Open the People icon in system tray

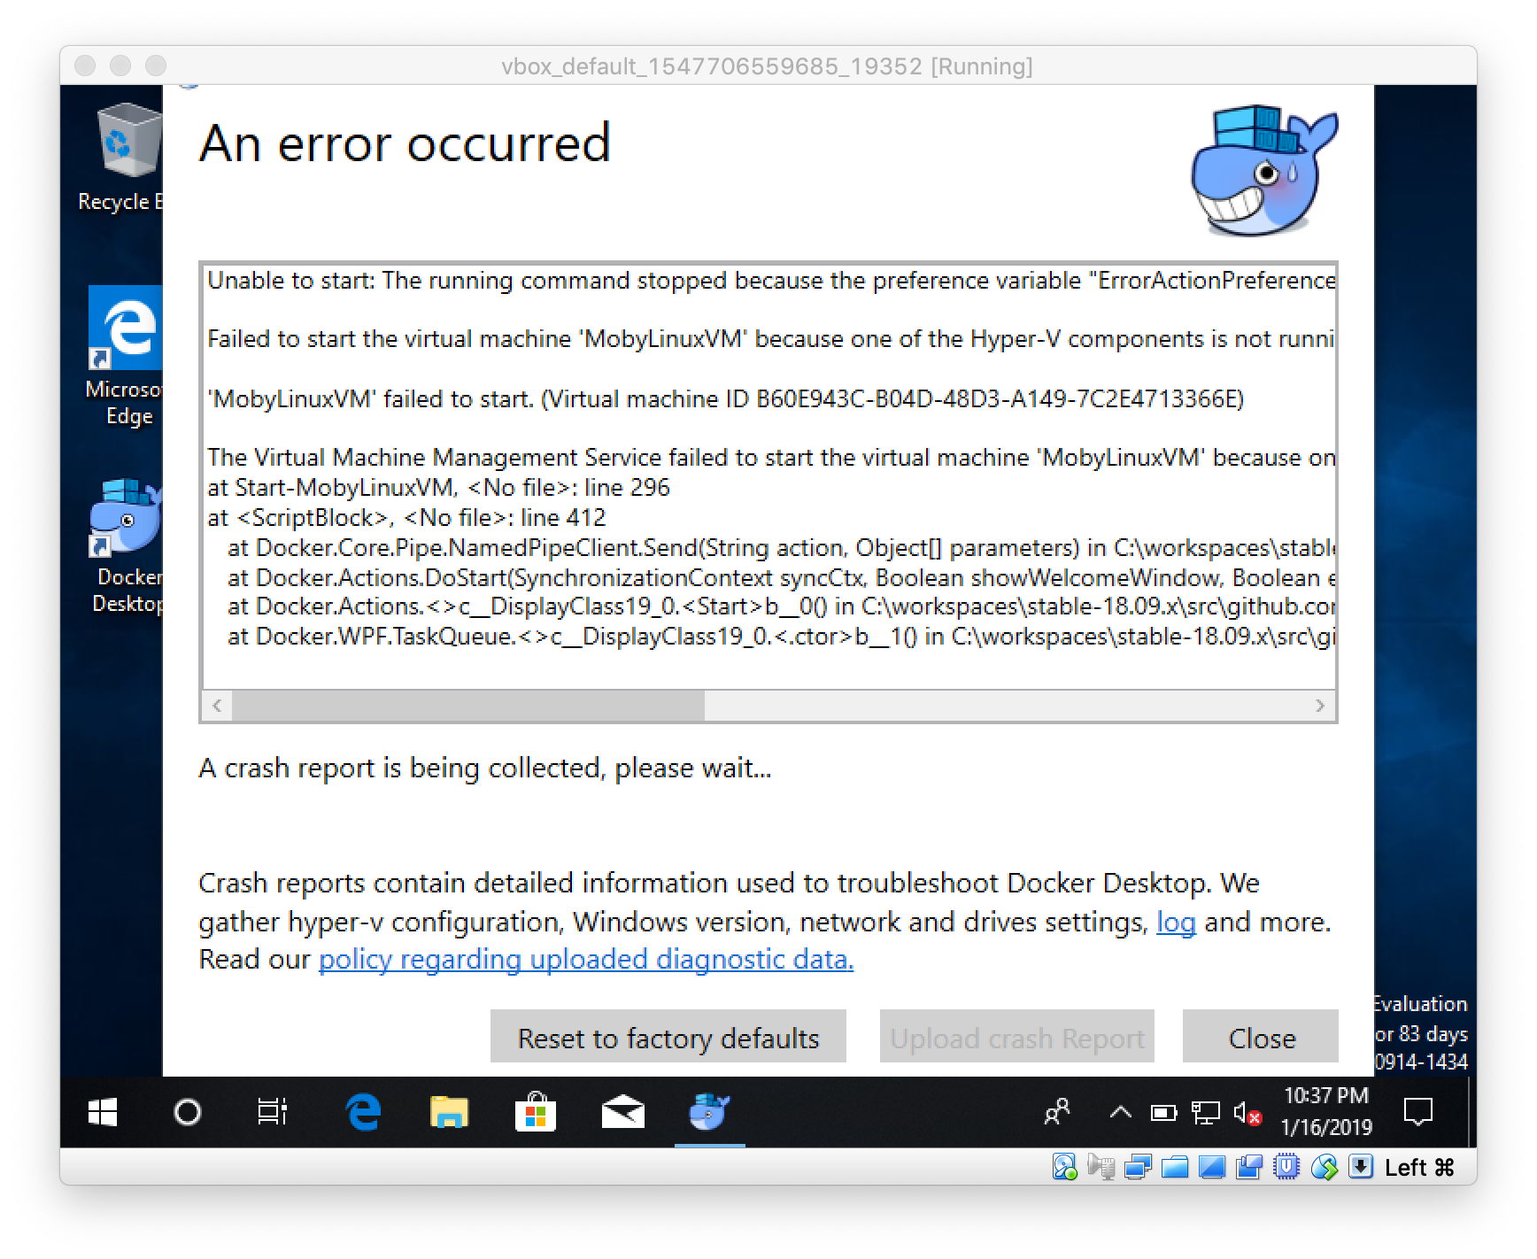point(1057,1112)
